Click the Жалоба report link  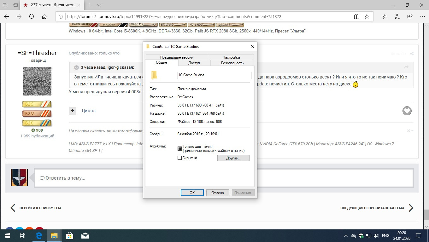(398, 54)
